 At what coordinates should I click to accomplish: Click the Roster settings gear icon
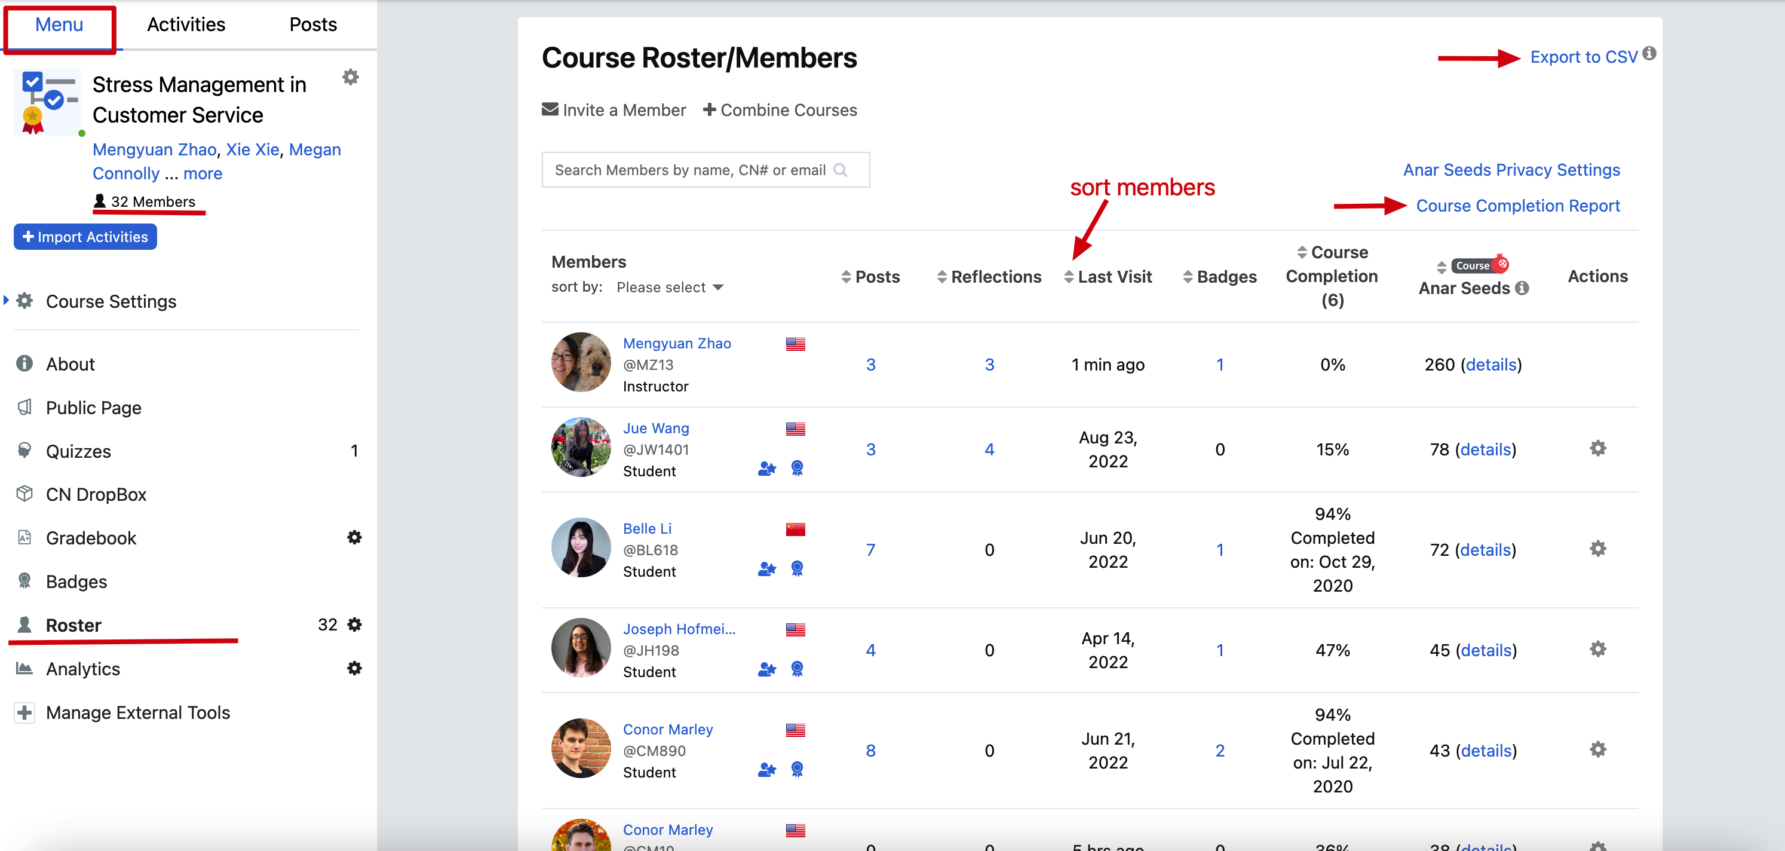tap(354, 625)
